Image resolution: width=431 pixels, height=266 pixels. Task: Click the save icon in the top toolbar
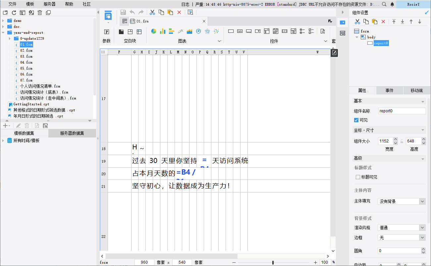(x=123, y=12)
